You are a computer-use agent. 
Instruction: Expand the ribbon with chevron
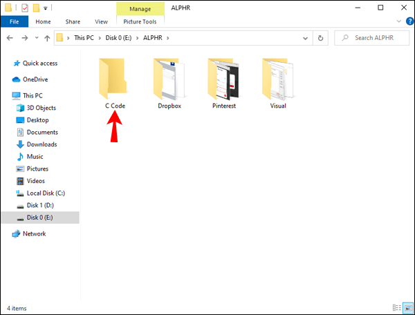[x=399, y=21]
